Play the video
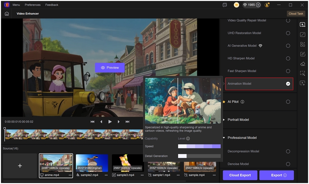Screen dimensions: 309x184 (x=110, y=122)
